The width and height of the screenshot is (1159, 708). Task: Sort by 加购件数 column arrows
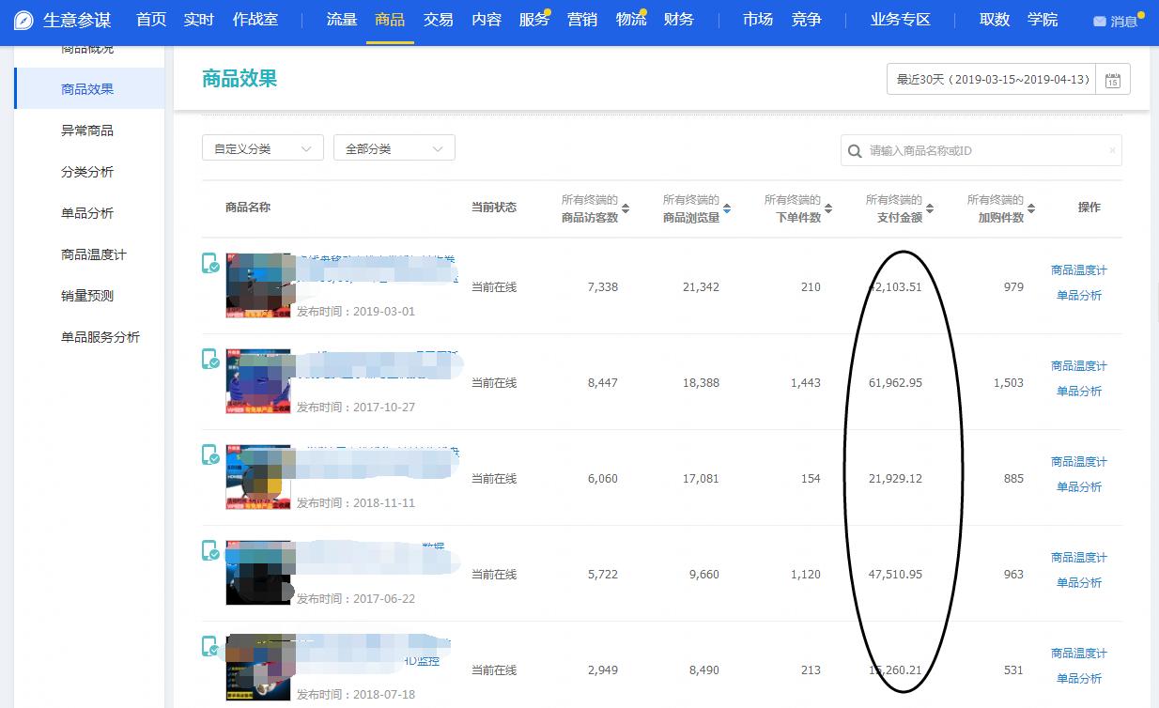(x=1030, y=208)
